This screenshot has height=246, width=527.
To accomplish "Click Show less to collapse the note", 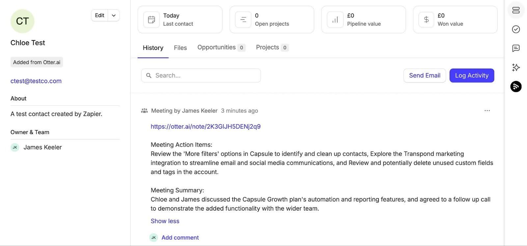I will click(165, 221).
